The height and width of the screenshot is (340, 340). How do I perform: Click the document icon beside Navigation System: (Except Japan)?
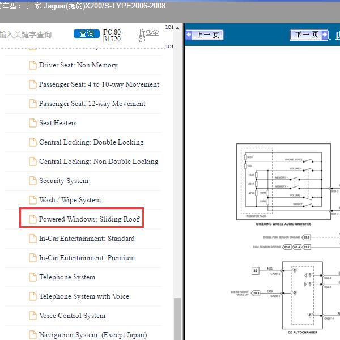click(x=33, y=335)
